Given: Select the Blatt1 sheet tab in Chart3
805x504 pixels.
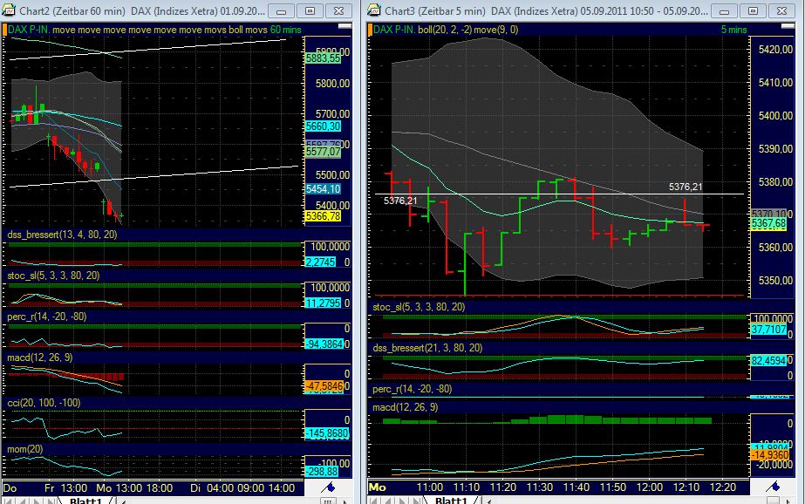Looking at the screenshot, I should [451, 501].
